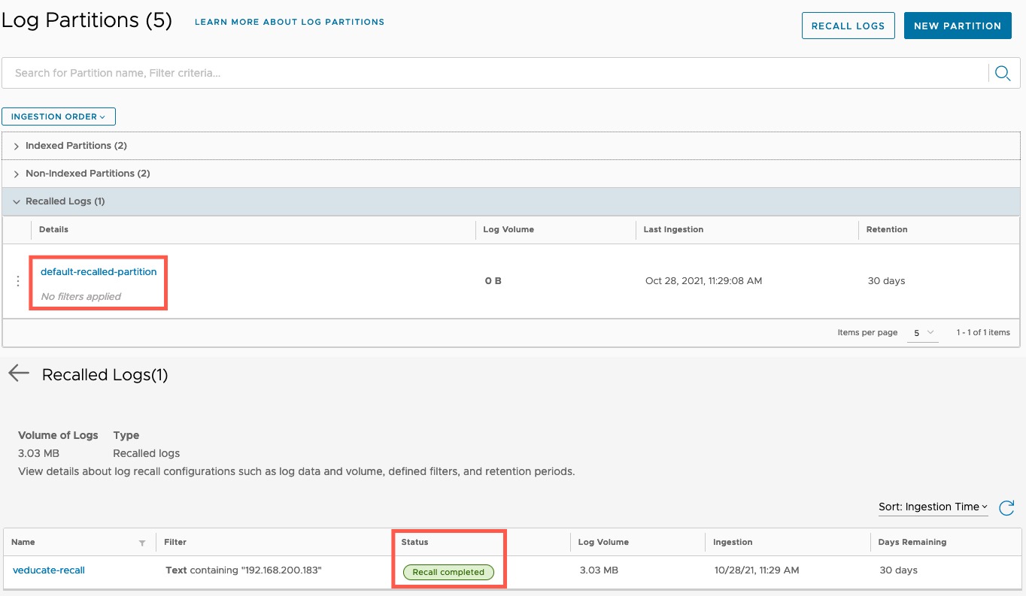Click the Details column header
Viewport: 1026px width, 596px height.
[53, 229]
